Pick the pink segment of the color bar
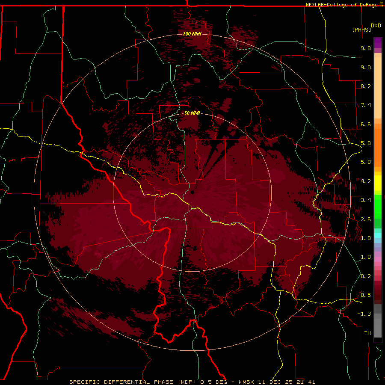 tap(378, 259)
